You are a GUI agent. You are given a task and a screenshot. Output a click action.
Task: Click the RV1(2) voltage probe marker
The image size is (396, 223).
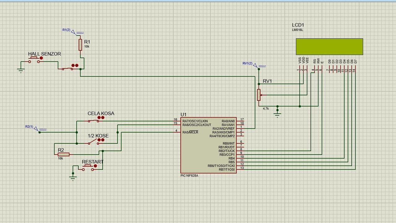pos(255,65)
